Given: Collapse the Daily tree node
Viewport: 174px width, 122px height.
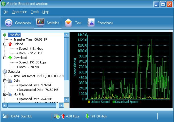Looking at the screenshot, I should [5, 81].
